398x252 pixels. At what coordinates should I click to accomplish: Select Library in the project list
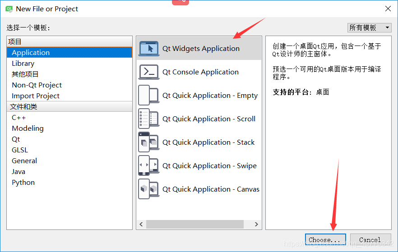[69, 64]
